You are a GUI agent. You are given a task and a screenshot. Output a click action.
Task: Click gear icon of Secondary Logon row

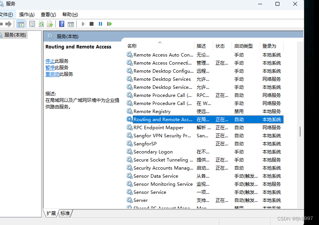pyautogui.click(x=129, y=152)
